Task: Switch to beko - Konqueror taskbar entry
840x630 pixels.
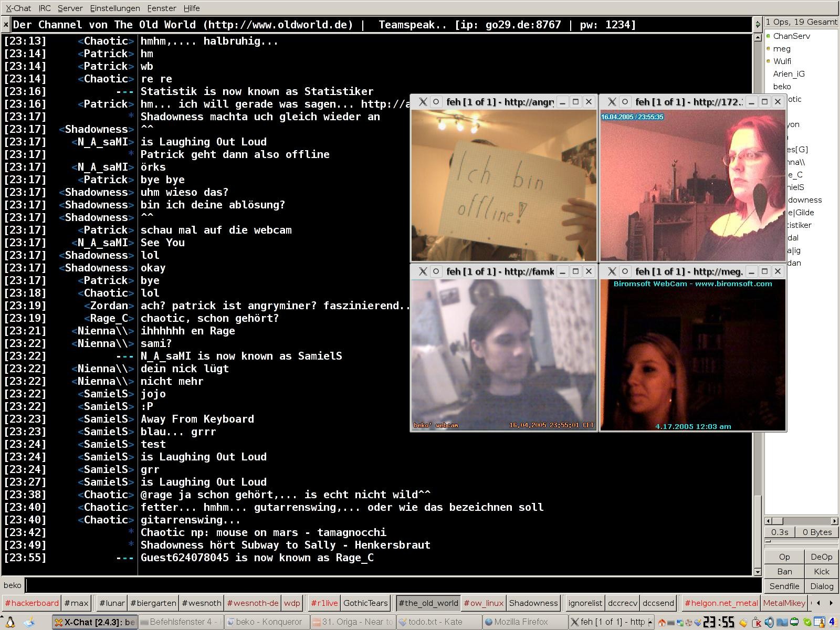Action: click(267, 622)
